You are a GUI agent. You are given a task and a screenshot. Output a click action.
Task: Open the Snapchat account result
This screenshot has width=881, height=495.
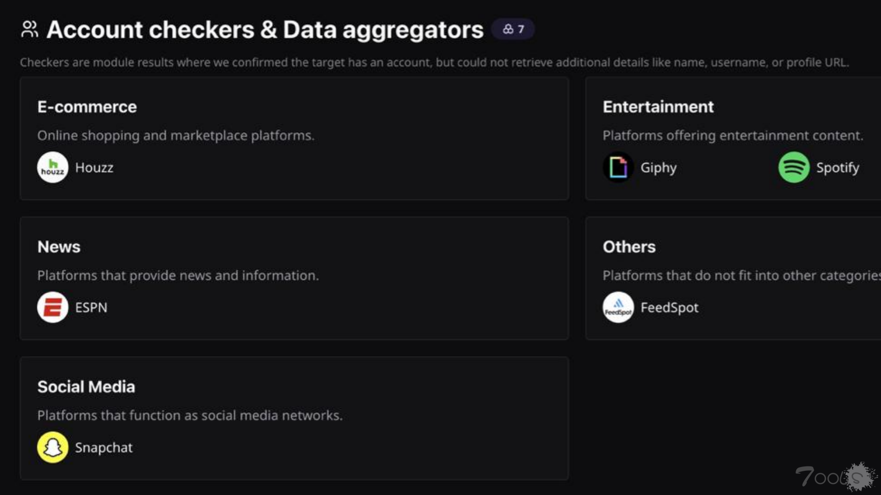104,448
